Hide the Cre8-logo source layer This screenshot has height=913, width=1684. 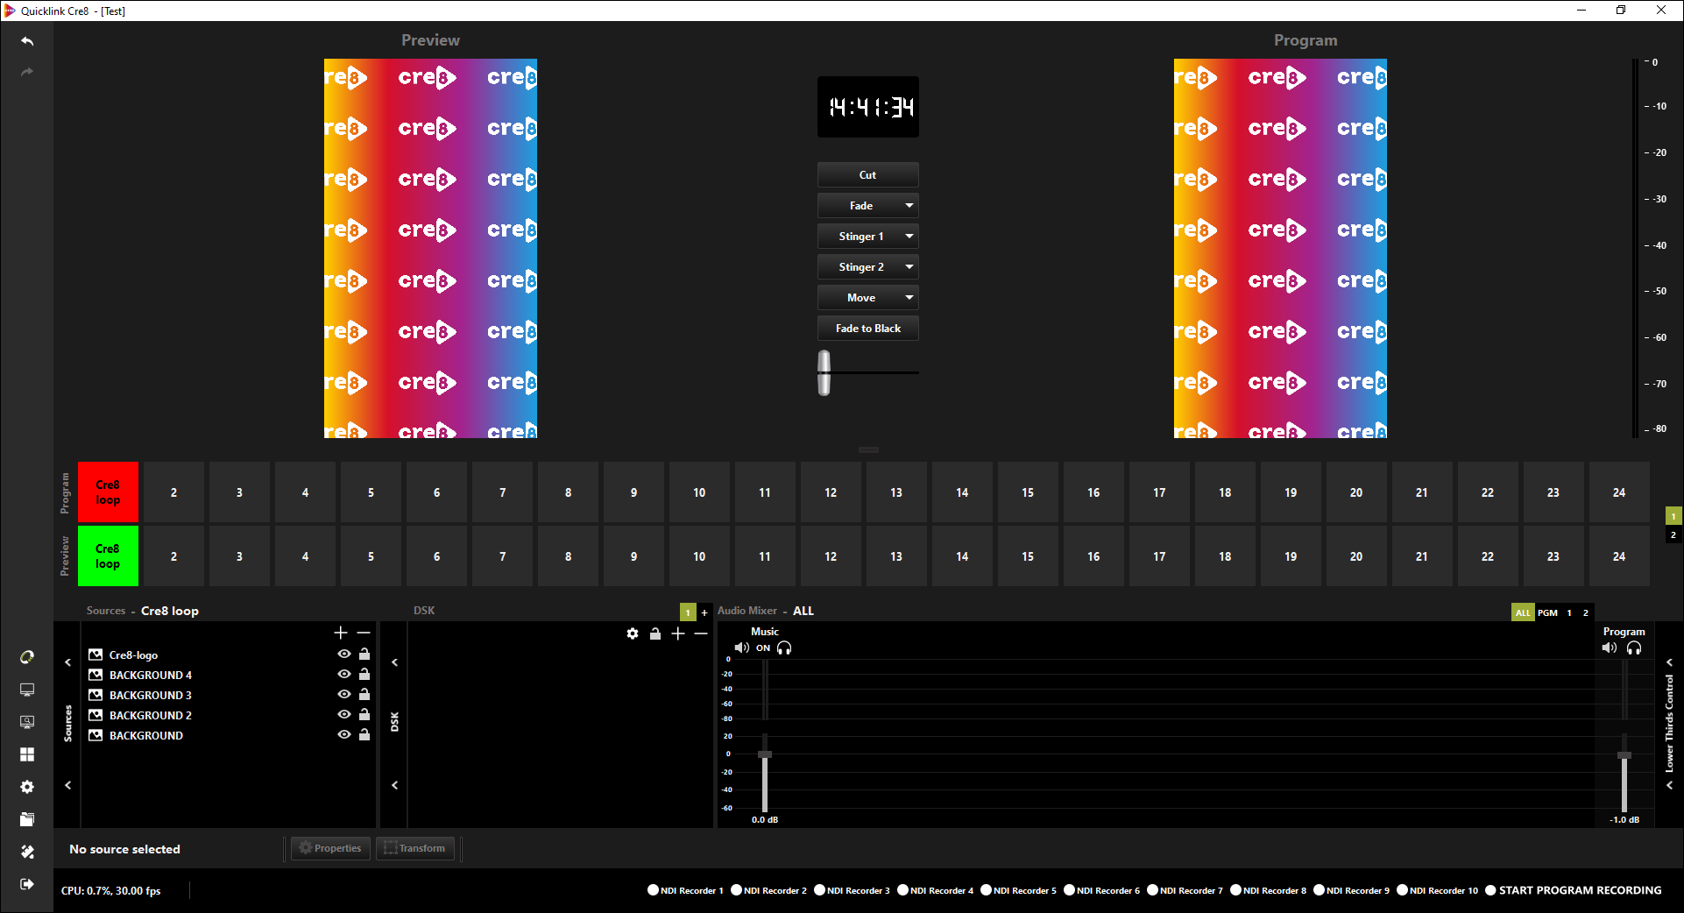click(x=344, y=655)
